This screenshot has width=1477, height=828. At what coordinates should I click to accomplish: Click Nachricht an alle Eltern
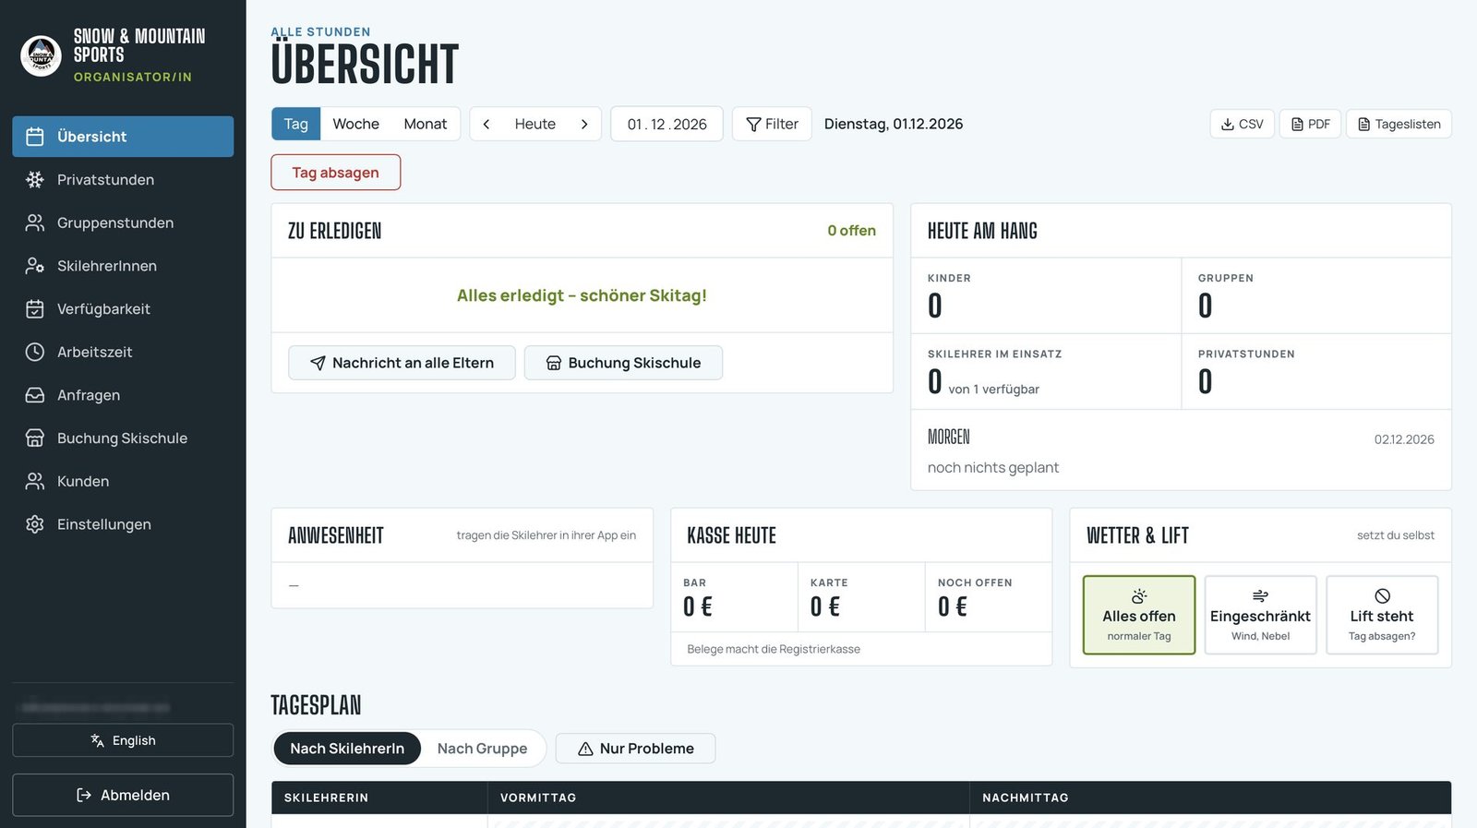point(402,363)
